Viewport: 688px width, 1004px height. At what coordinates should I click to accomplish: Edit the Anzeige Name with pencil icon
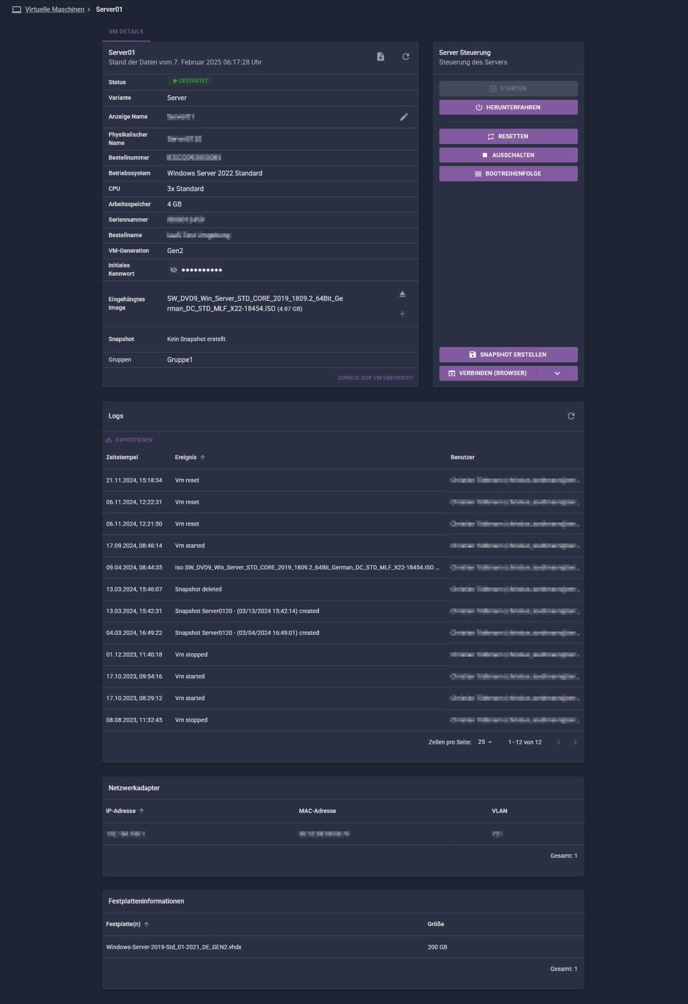pyautogui.click(x=403, y=117)
